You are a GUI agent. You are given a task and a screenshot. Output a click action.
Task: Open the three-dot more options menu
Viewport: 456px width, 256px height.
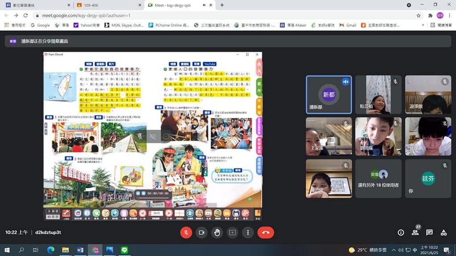pyautogui.click(x=248, y=232)
